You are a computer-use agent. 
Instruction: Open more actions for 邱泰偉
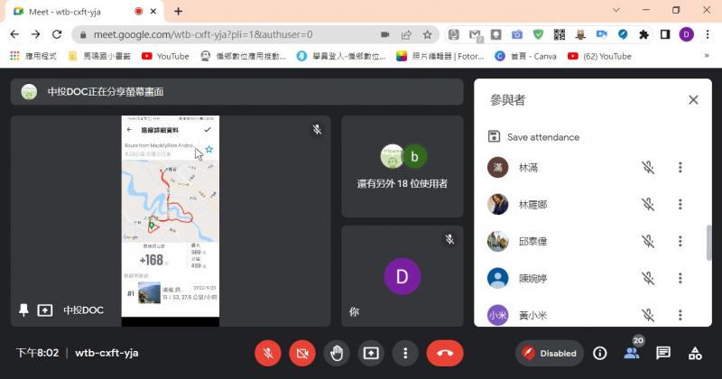click(680, 241)
